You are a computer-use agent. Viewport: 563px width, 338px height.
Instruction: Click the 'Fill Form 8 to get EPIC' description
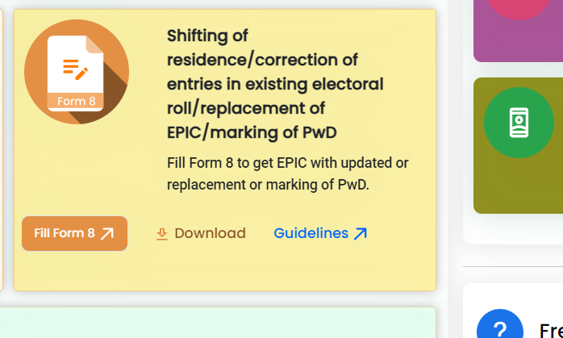coord(287,173)
